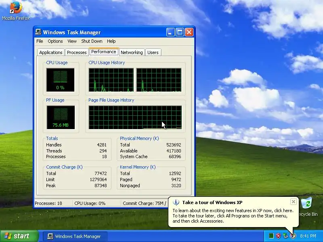Click the Processes value 18 under Totals

tap(105, 156)
